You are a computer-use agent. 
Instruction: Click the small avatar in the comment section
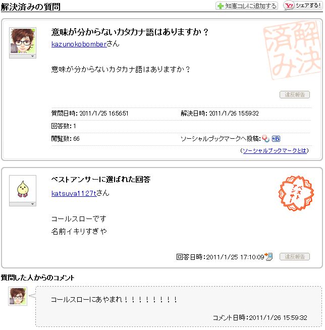(18, 296)
